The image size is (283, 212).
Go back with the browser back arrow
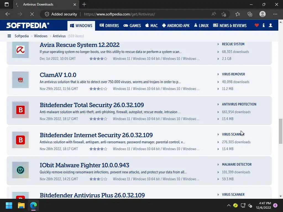point(8,14)
